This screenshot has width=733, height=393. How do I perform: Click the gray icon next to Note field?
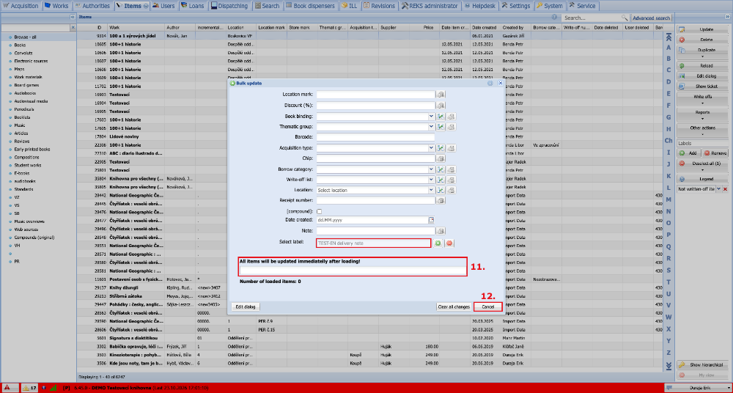point(441,231)
